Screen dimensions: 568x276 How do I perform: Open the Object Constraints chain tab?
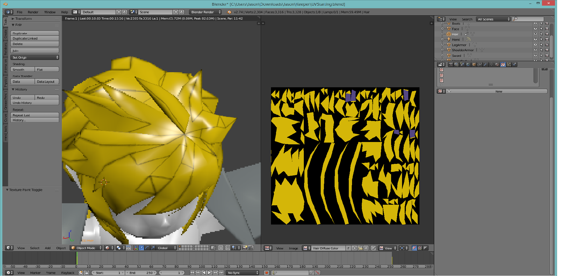480,64
